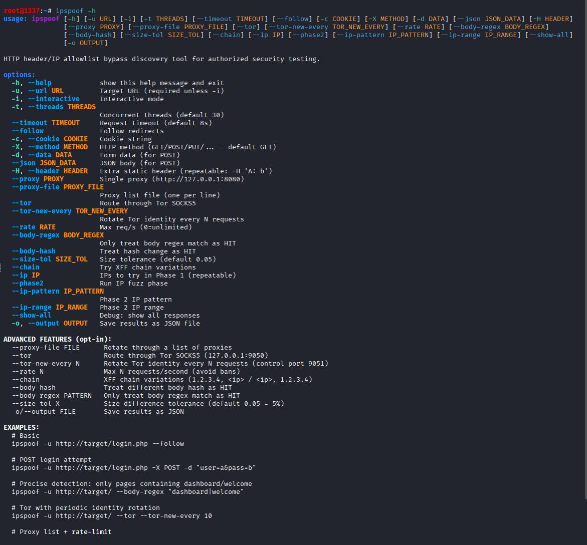Image resolution: width=587 pixels, height=545 pixels.
Task: Click 'Follow redirects' description
Action: 132,131
